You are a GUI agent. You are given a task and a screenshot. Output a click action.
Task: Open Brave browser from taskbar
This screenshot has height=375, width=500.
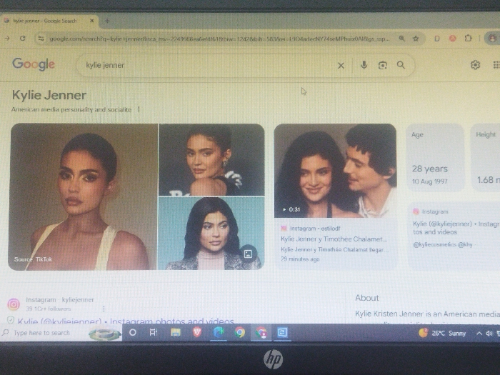196,333
